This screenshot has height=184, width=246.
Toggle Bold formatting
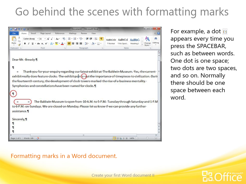click(25, 44)
